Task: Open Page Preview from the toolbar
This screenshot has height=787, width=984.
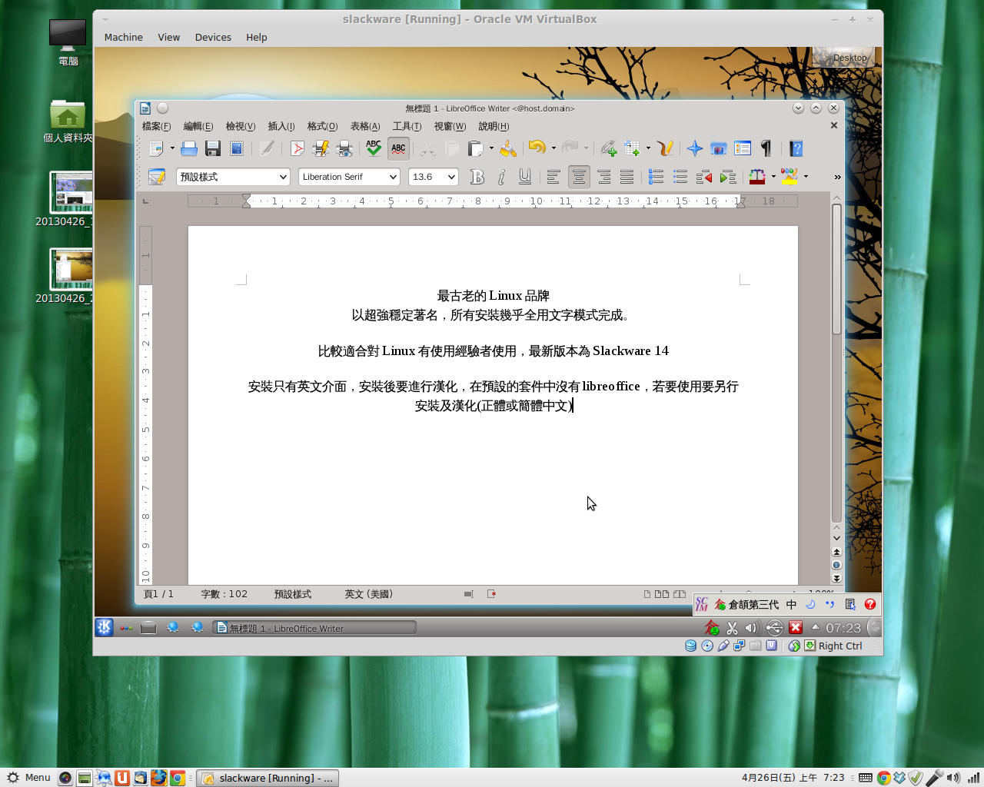Action: (345, 148)
